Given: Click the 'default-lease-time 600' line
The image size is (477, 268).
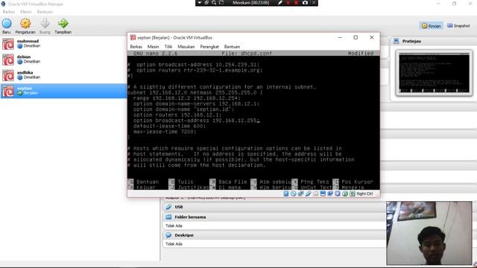Looking at the screenshot, I should (x=169, y=126).
